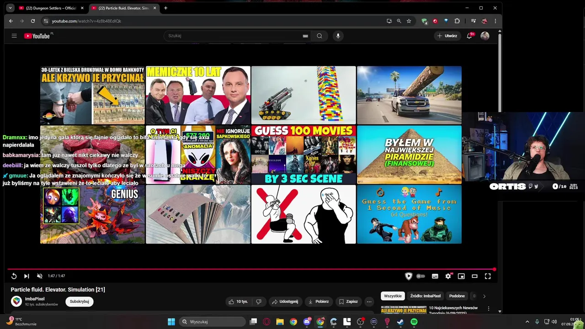The image size is (585, 329).
Task: Replay the video with the replay icon
Action: click(14, 276)
